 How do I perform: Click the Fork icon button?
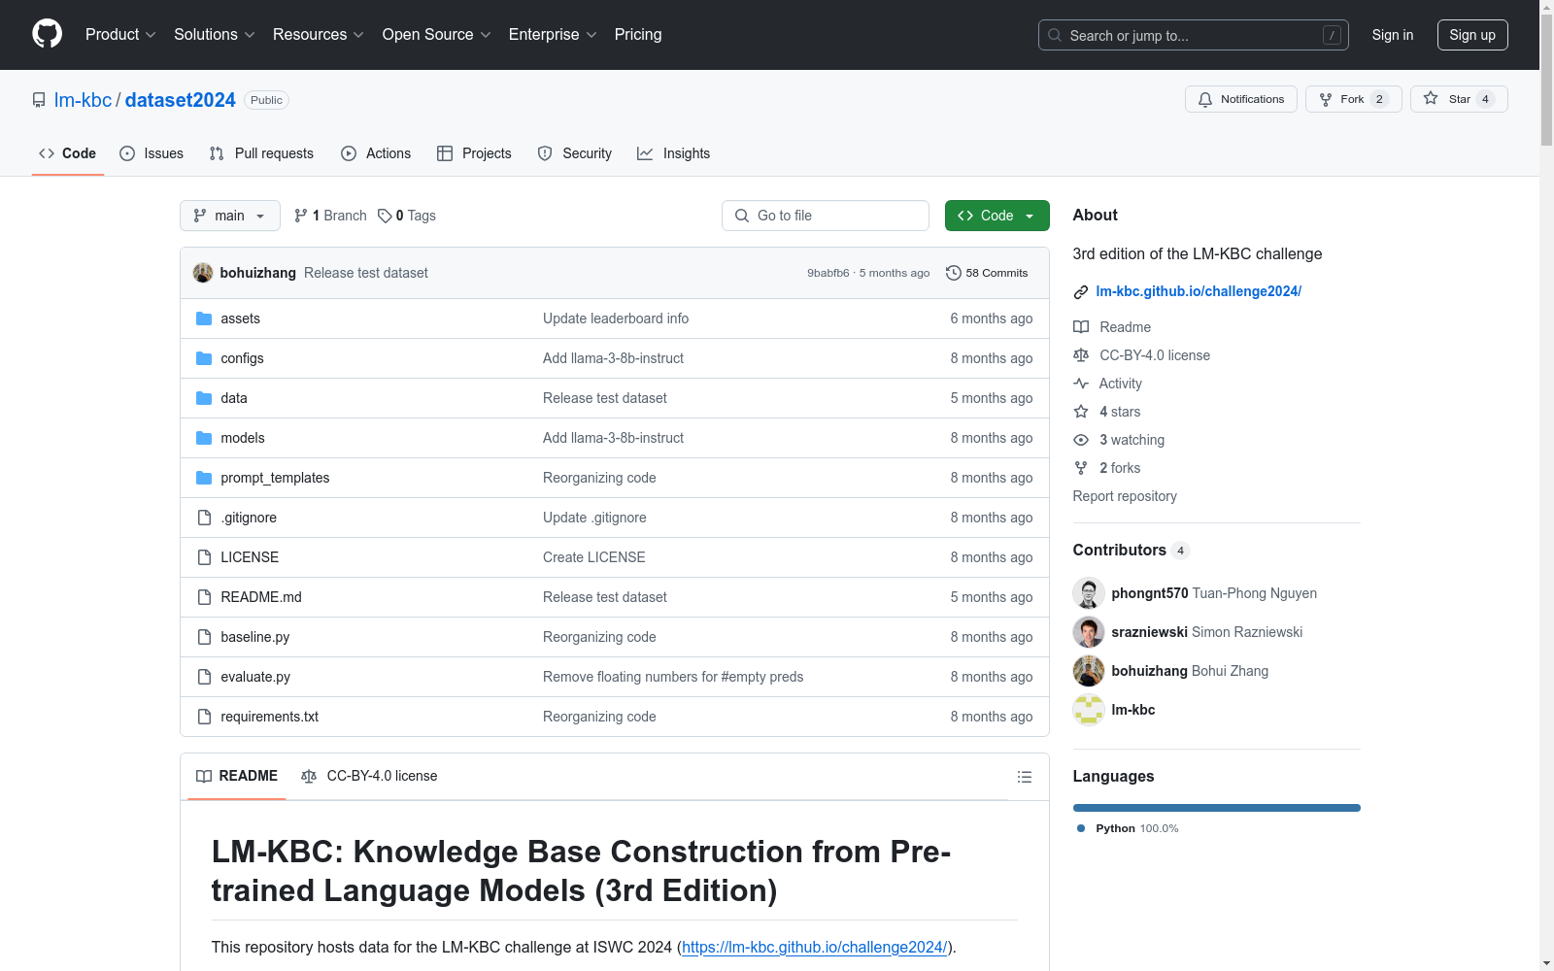[x=1326, y=99]
